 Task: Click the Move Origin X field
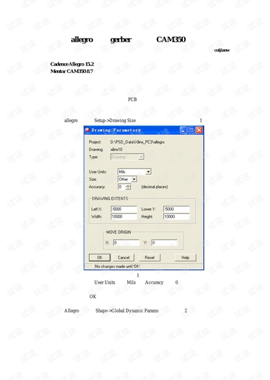pyautogui.click(x=126, y=242)
